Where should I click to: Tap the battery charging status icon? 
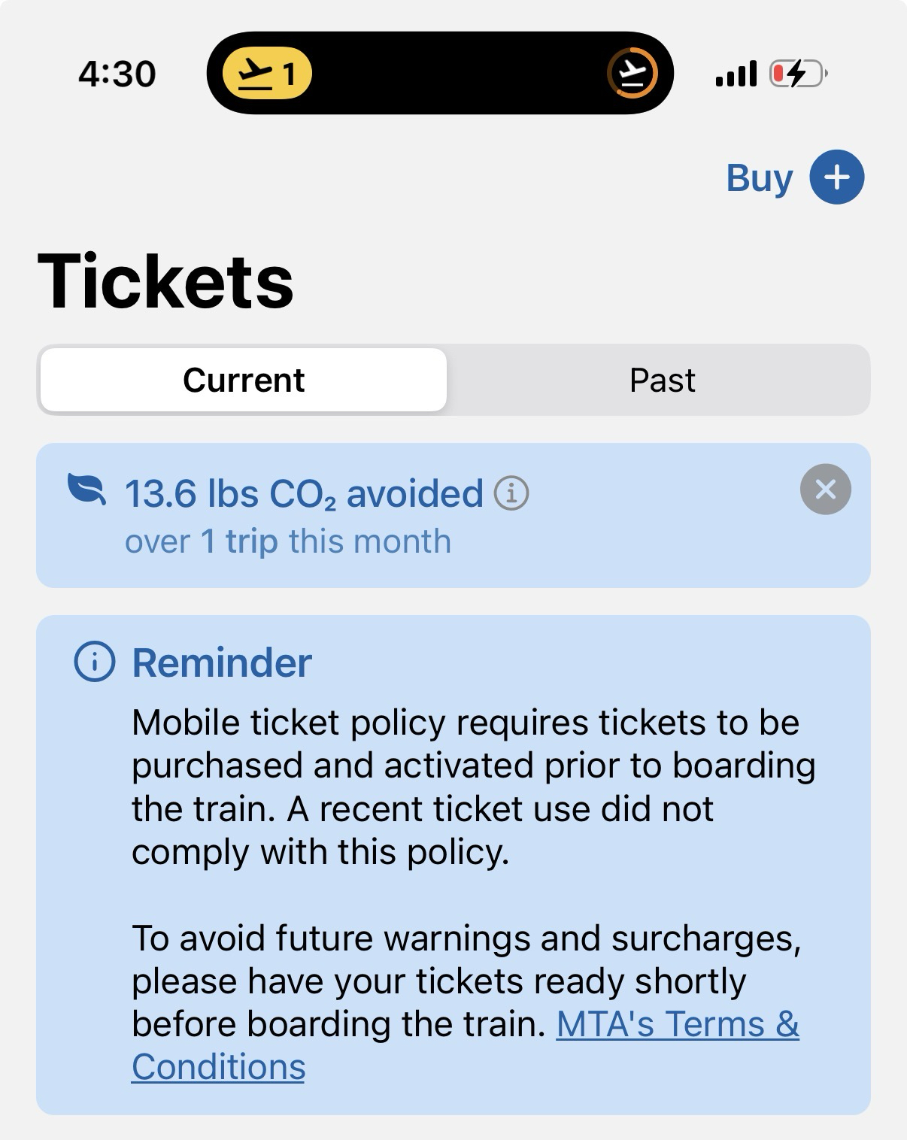[x=797, y=74]
